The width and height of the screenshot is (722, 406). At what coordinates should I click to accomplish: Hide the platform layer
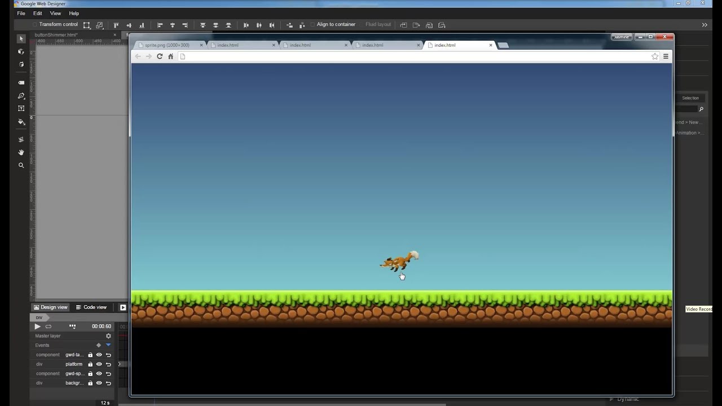[99, 364]
